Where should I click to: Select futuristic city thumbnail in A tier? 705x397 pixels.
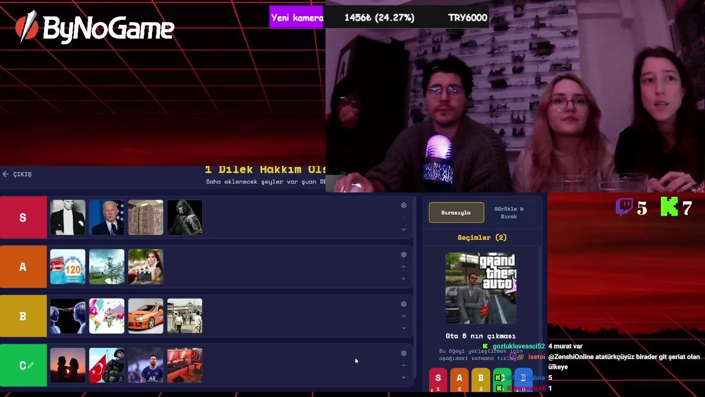[x=107, y=267]
